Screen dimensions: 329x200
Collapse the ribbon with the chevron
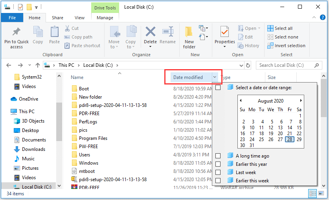[x=314, y=17]
